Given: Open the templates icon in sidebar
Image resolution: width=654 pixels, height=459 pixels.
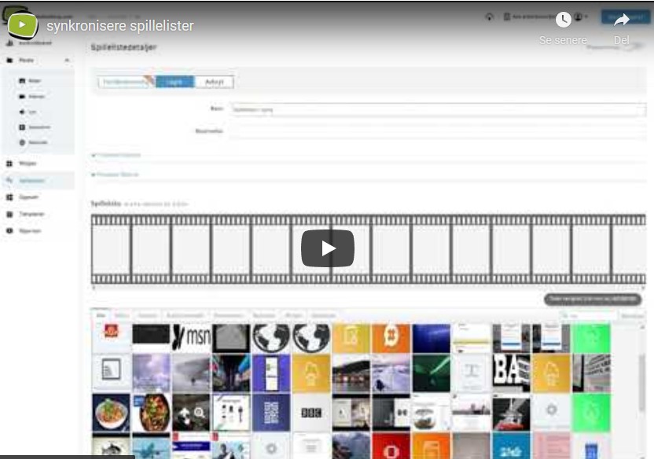Looking at the screenshot, I should (9, 214).
